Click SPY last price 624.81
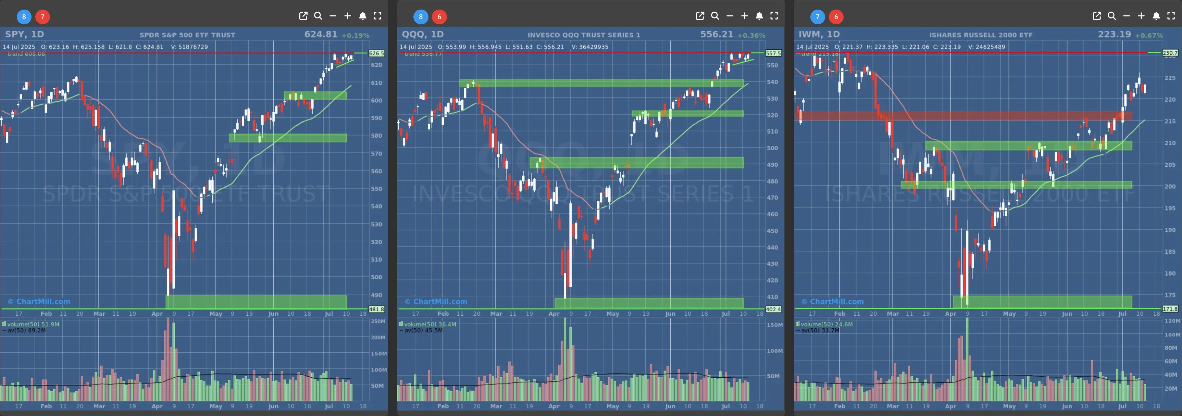This screenshot has width=1182, height=416. [x=321, y=34]
